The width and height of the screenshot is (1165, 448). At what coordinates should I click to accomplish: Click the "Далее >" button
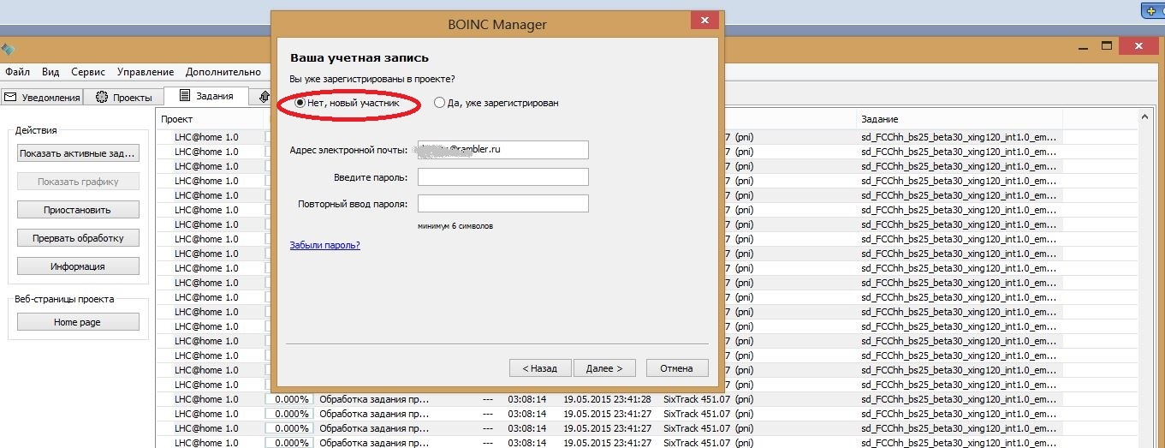[604, 368]
